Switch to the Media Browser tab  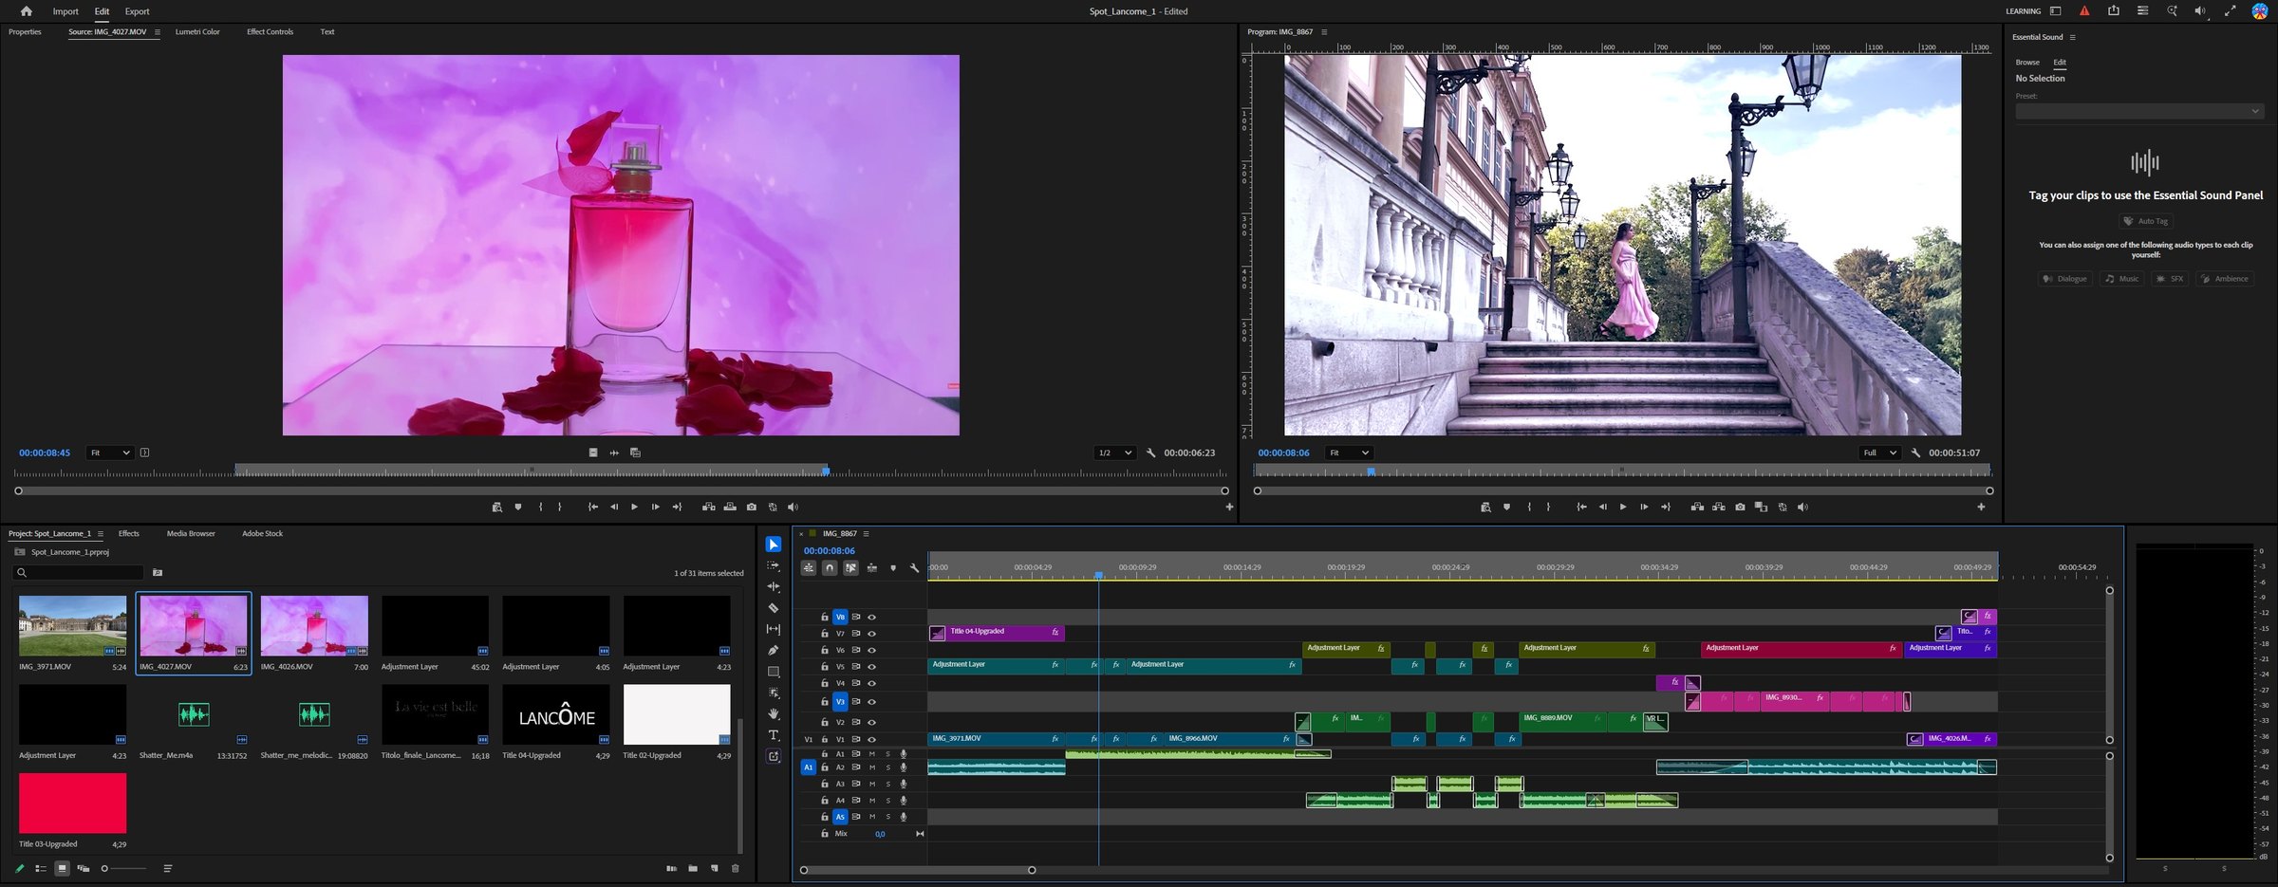coord(191,533)
